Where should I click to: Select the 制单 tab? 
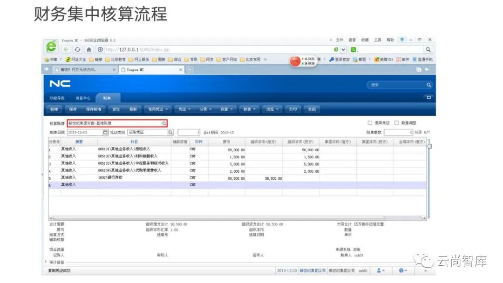tap(107, 98)
